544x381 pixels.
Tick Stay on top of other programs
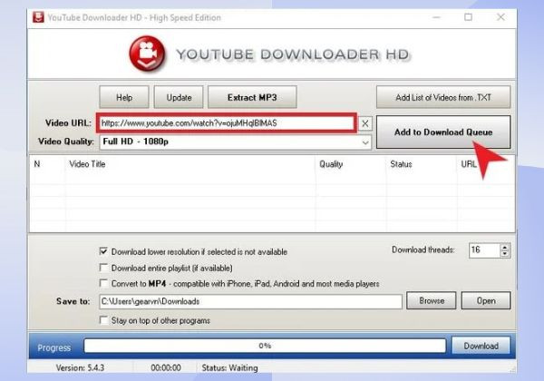tap(103, 320)
